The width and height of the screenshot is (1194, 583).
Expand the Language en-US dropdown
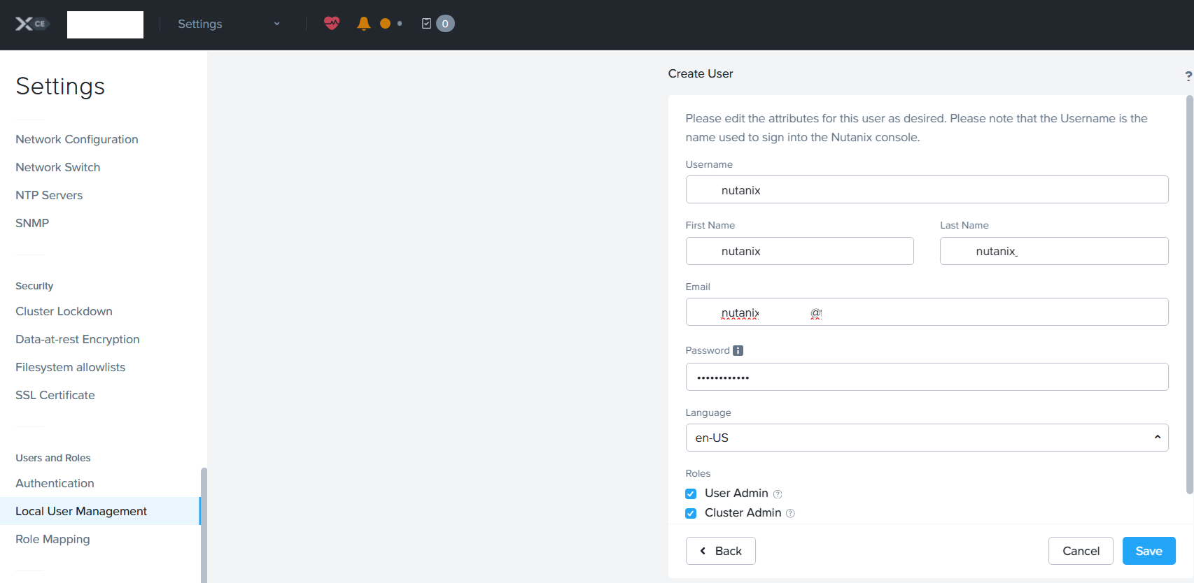click(927, 438)
